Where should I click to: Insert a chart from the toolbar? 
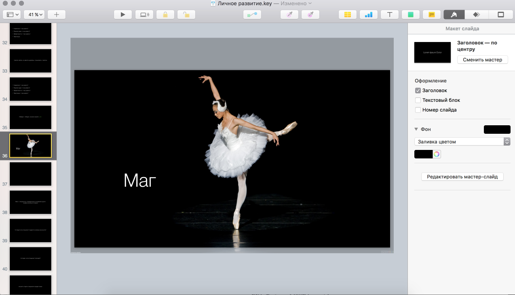369,15
